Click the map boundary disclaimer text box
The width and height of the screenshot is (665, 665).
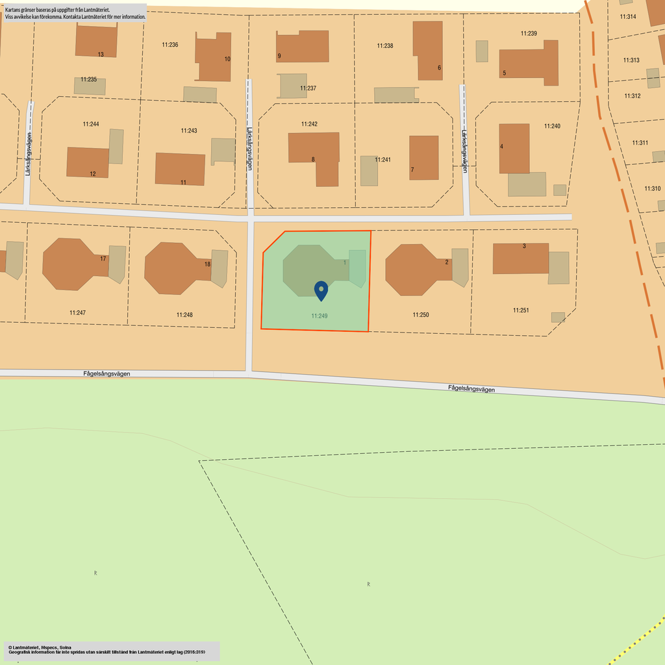click(x=75, y=13)
